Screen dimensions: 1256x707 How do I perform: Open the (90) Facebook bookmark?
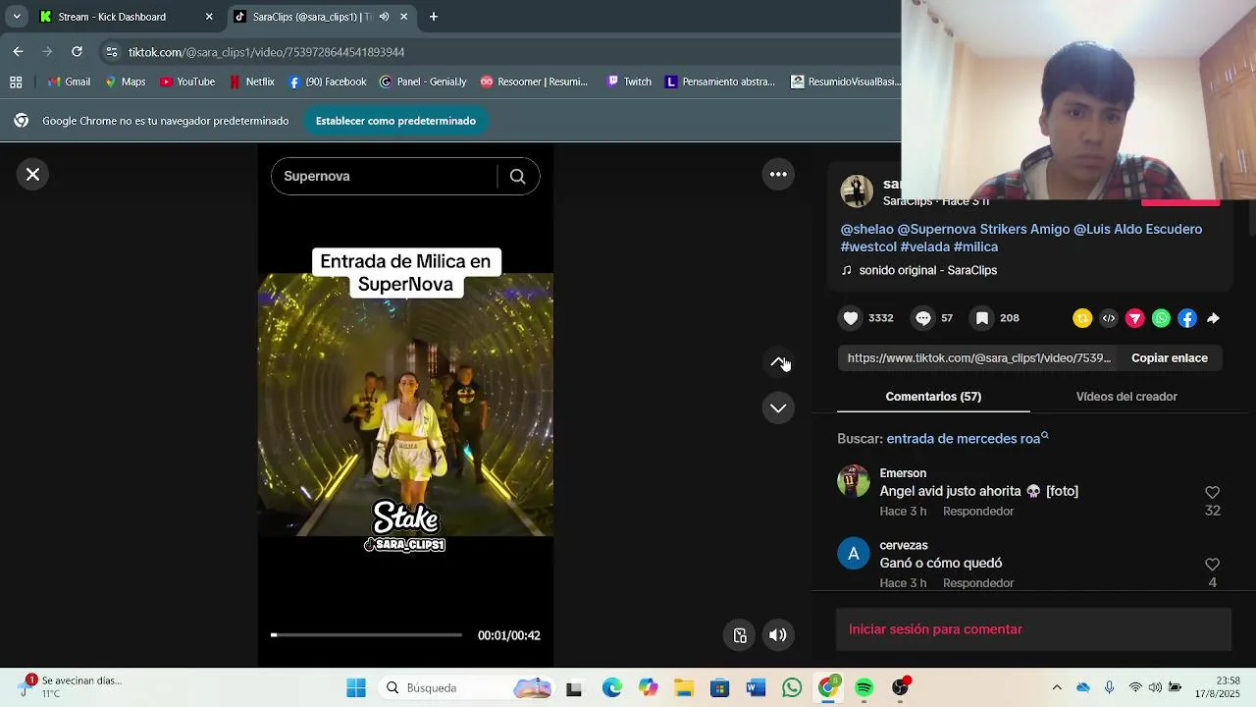(x=328, y=82)
